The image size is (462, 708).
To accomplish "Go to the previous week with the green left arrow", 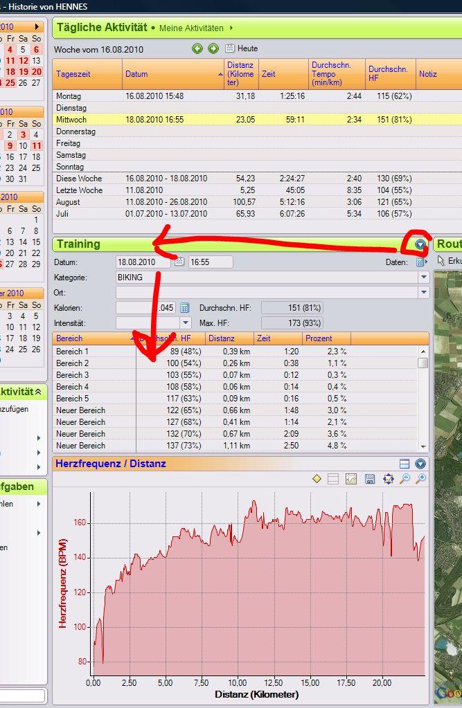I will click(x=197, y=48).
